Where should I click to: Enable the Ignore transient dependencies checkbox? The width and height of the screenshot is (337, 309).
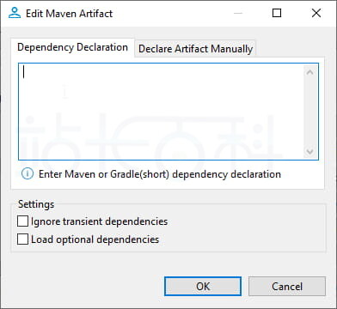22,221
